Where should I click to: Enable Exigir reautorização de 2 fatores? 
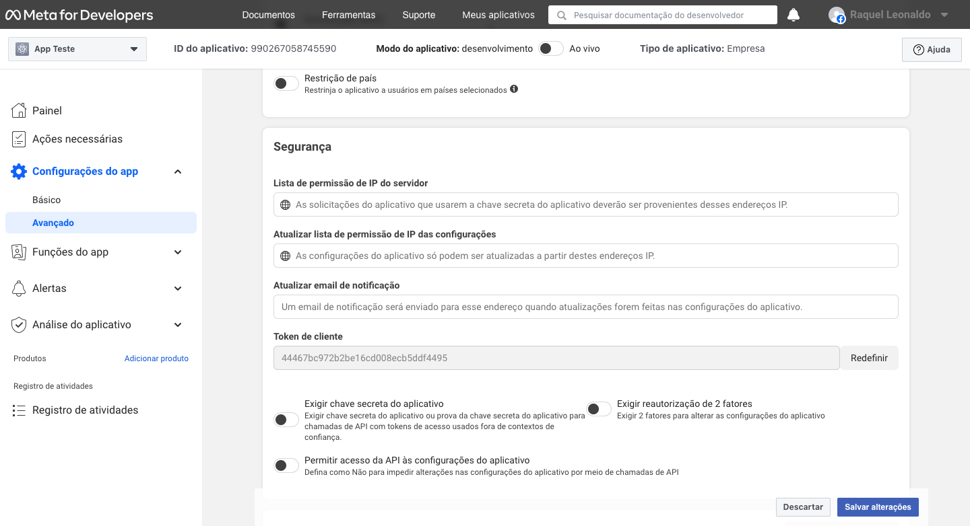coord(599,408)
